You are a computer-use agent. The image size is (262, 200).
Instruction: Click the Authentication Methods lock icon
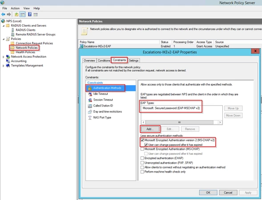pyautogui.click(x=90, y=88)
